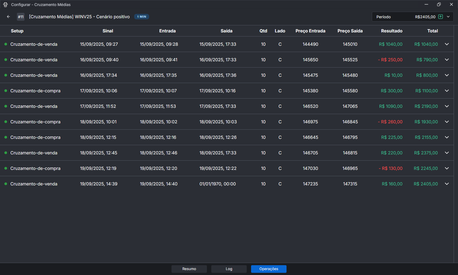458x275 pixels.
Task: Open the Log tab
Action: [x=229, y=269]
